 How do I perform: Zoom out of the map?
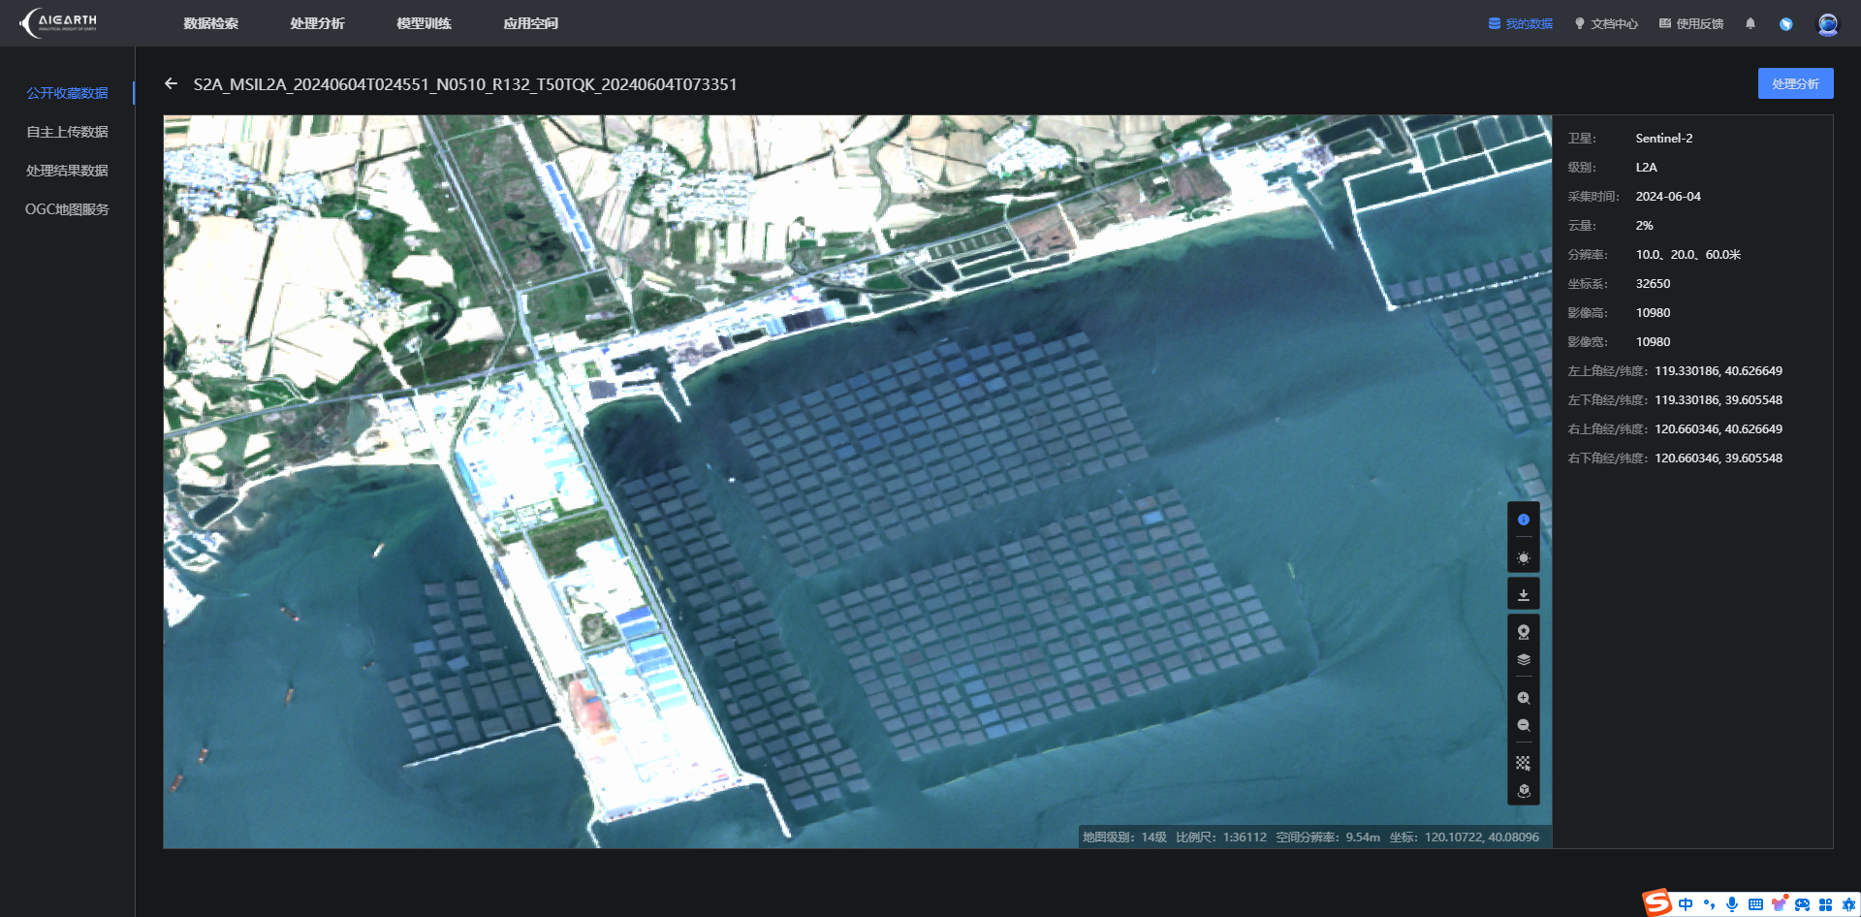point(1524,725)
